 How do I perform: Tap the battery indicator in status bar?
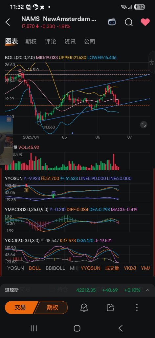click(140, 7)
